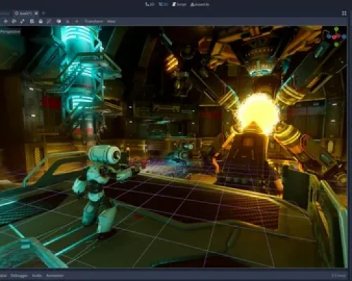Click the top green Y axis gizmo handle
The image size is (352, 281).
coord(337,29)
